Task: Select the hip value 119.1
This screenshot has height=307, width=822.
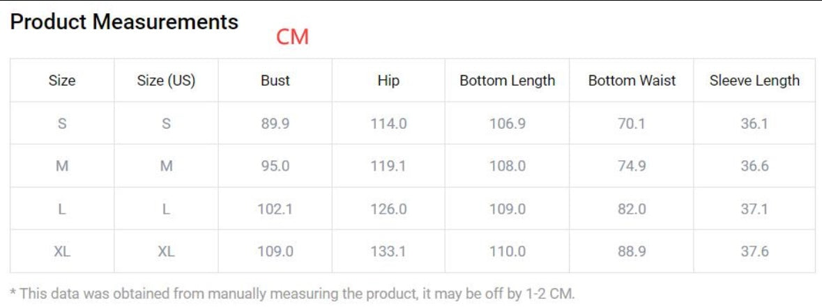Action: 388,166
